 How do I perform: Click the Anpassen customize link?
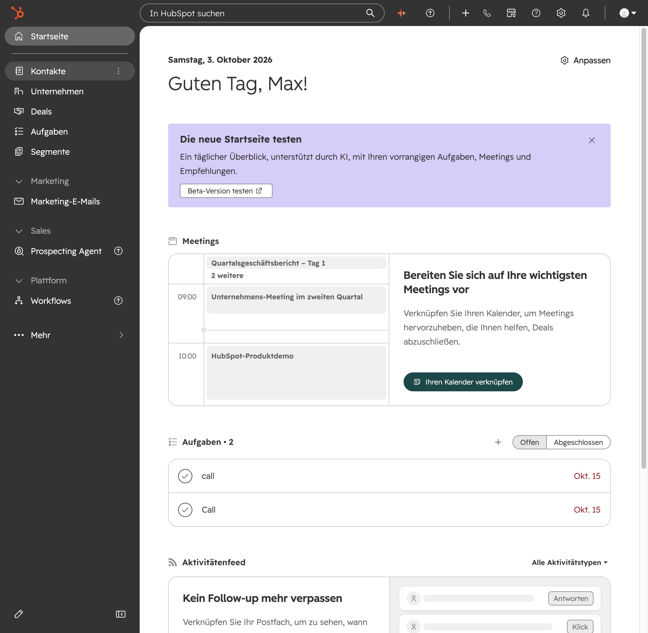[586, 61]
